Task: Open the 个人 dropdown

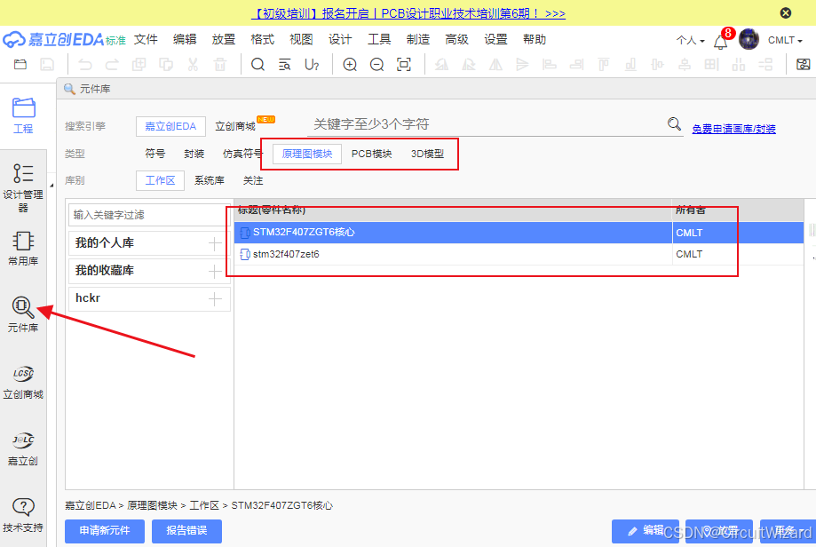Action: click(691, 40)
